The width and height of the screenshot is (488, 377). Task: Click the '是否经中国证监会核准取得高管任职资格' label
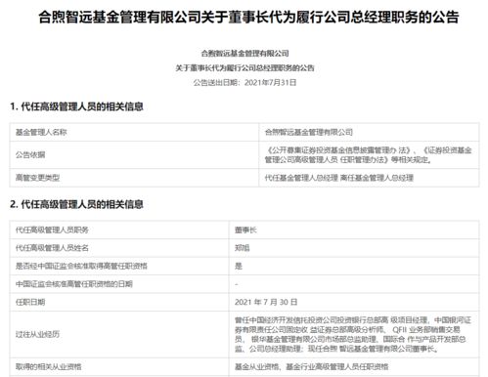point(81,266)
